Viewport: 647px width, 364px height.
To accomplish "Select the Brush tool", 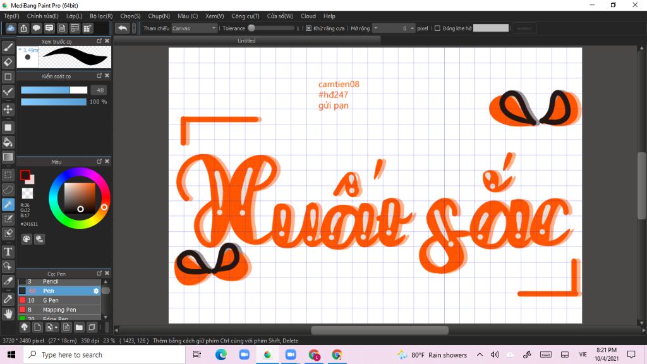I will point(8,47).
